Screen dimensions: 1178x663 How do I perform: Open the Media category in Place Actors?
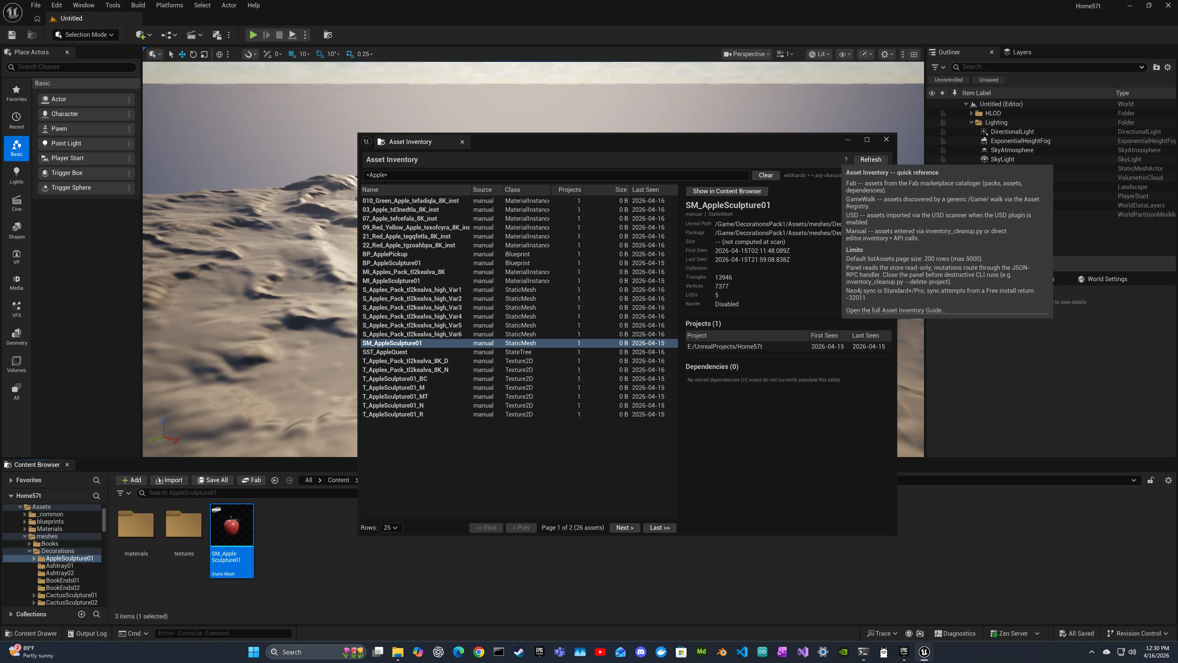pyautogui.click(x=17, y=282)
